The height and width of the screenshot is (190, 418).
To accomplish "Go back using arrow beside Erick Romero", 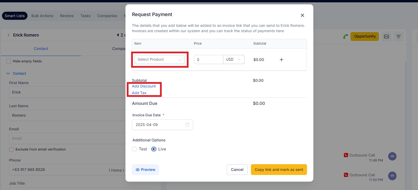I will (x=8, y=35).
